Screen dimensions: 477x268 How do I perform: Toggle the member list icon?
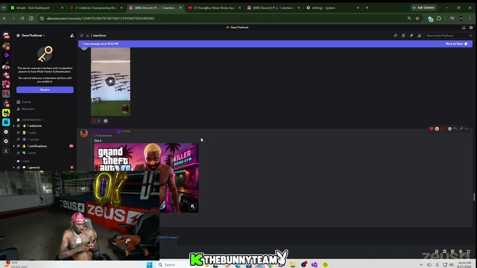pyautogui.click(x=419, y=35)
